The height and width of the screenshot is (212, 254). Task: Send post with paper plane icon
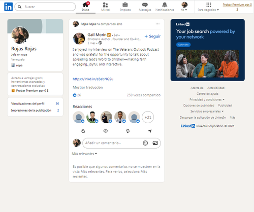(150, 131)
